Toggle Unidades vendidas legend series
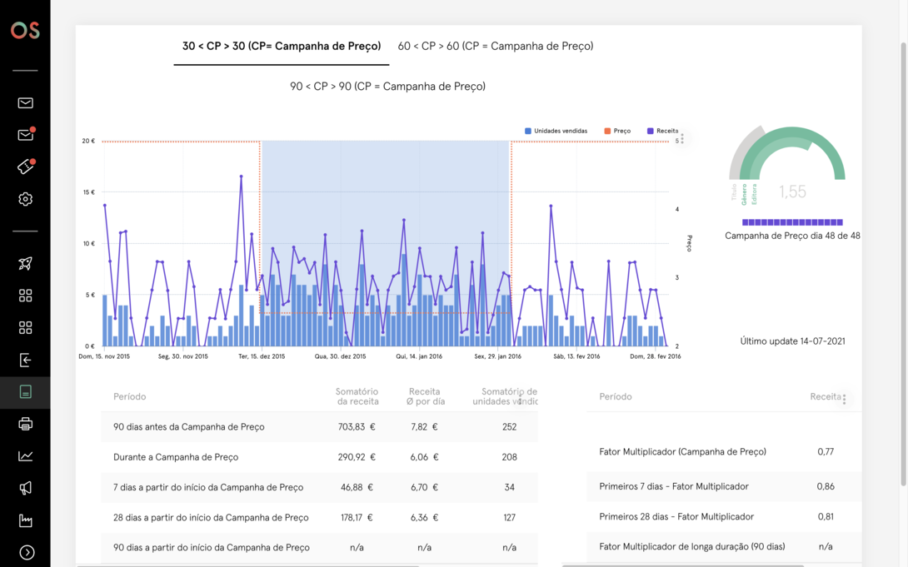Image resolution: width=908 pixels, height=567 pixels. (556, 131)
